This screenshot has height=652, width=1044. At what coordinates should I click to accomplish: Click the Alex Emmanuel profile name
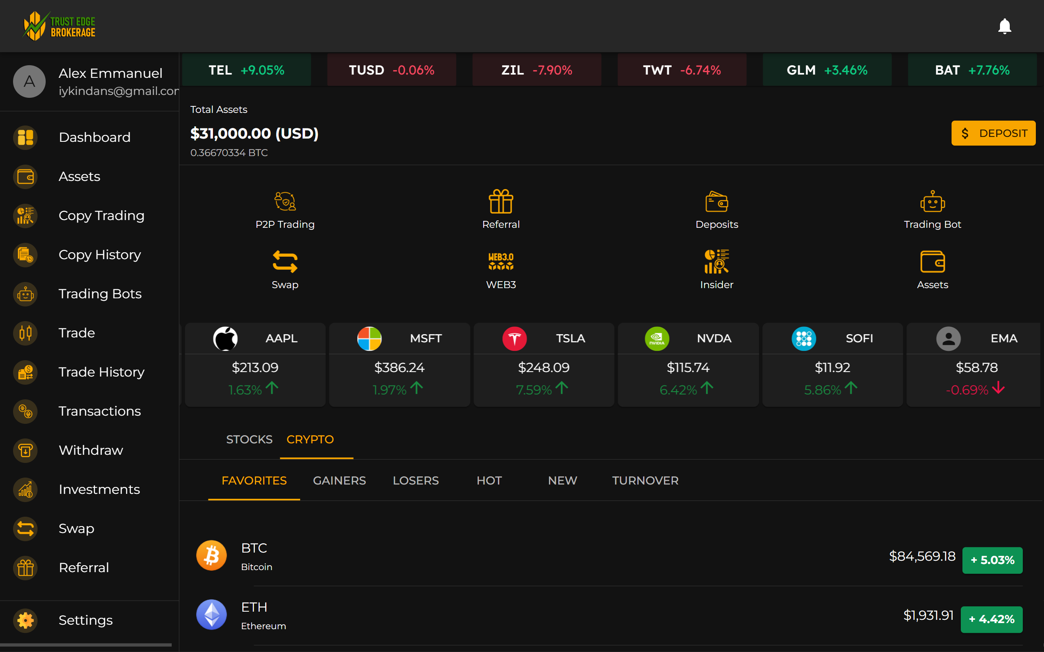pyautogui.click(x=111, y=73)
